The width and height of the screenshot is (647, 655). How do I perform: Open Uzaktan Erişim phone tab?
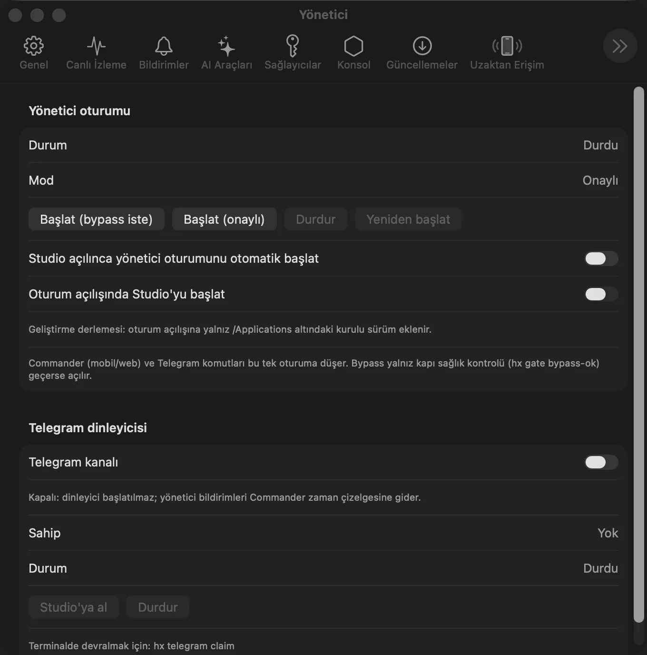click(507, 53)
